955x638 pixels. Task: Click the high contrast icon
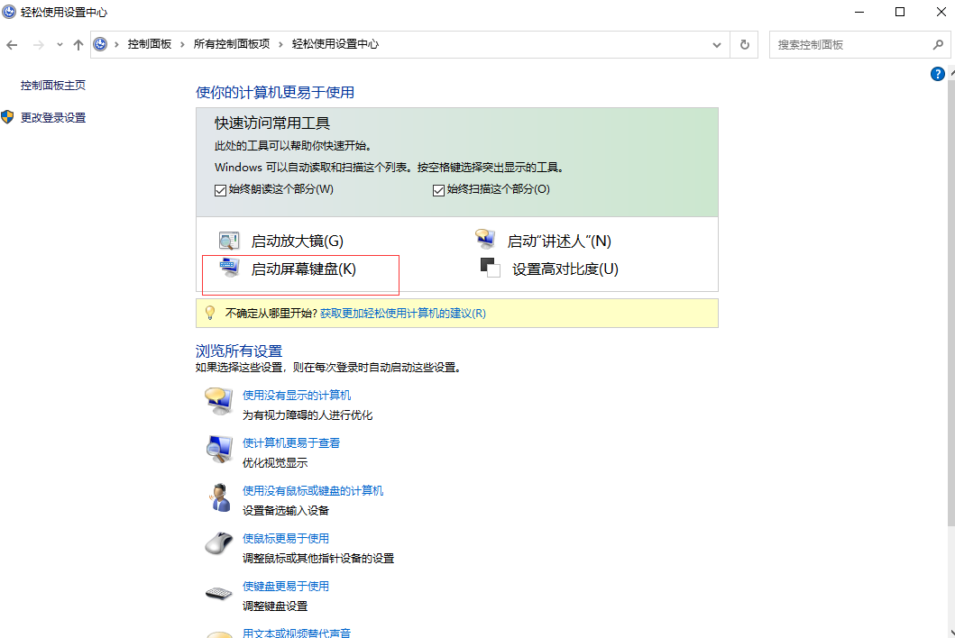click(490, 269)
